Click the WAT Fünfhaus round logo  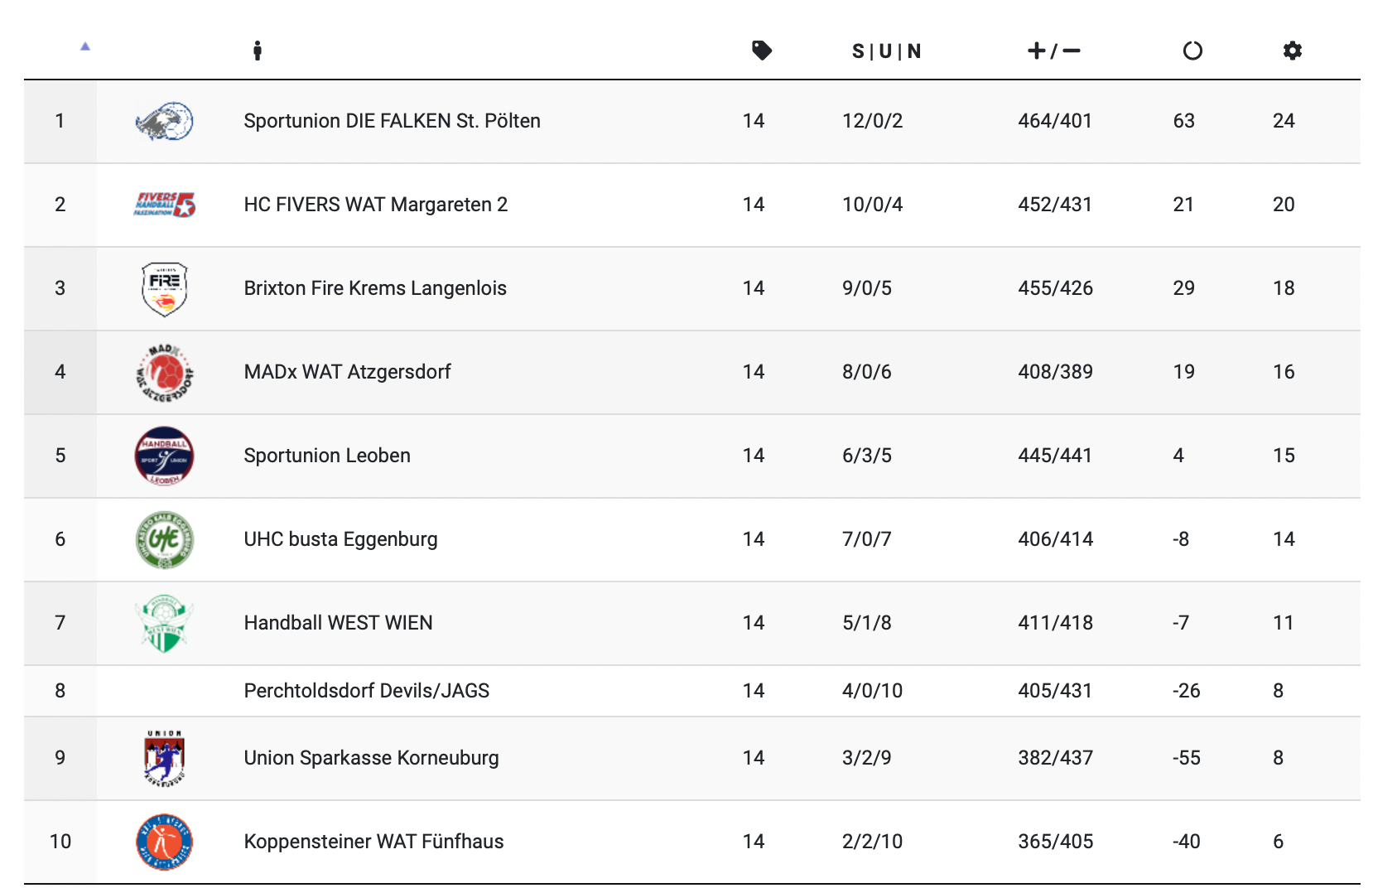coord(164,842)
